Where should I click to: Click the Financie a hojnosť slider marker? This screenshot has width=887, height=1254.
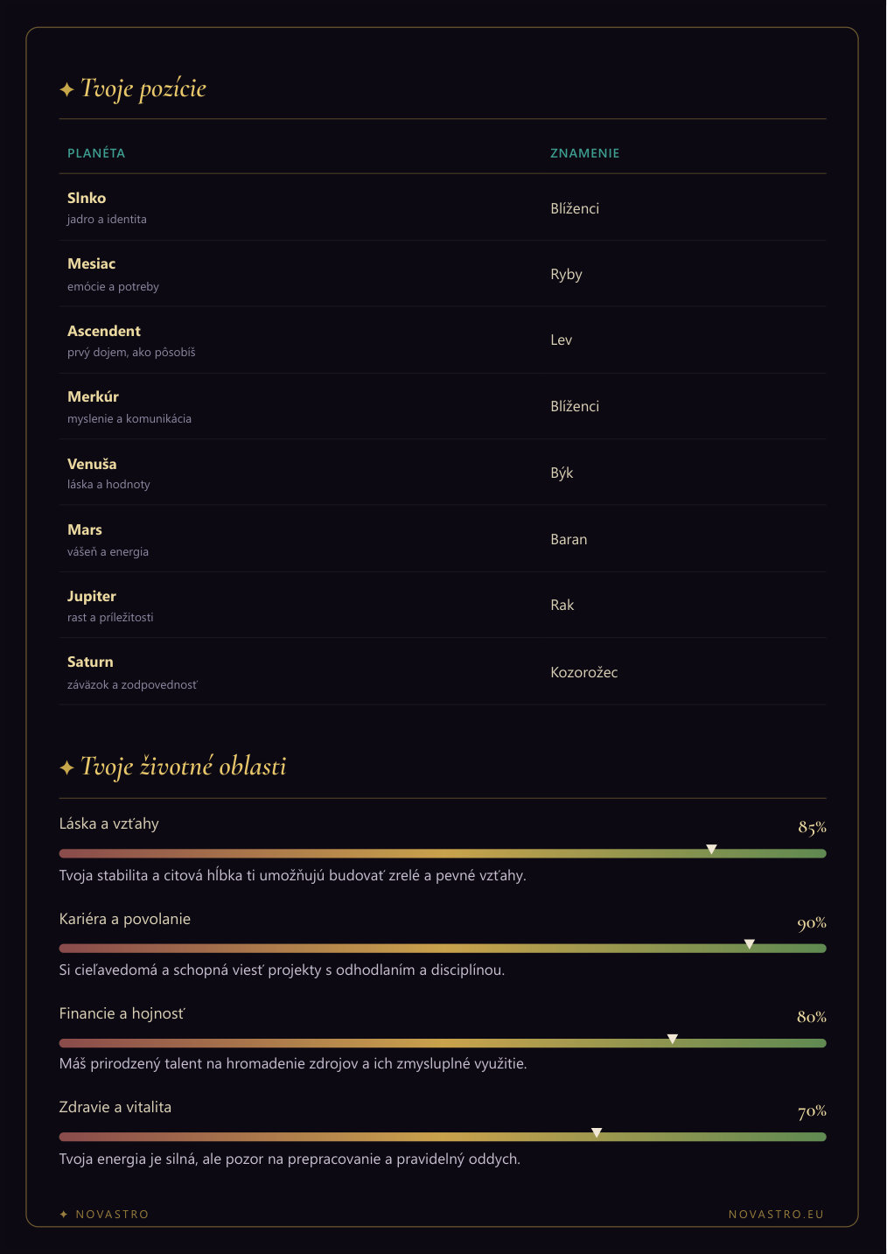pyautogui.click(x=673, y=1039)
